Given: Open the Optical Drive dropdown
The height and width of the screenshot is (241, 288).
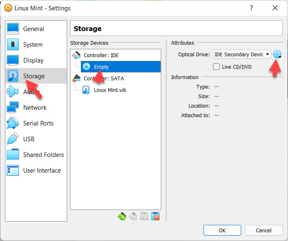Looking at the screenshot, I should point(242,54).
